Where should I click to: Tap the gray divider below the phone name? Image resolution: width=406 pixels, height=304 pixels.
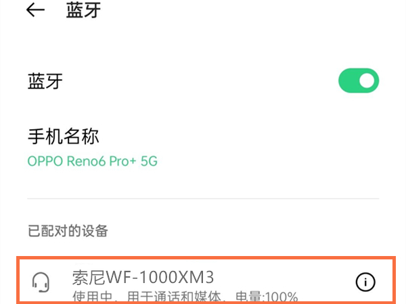(203, 199)
